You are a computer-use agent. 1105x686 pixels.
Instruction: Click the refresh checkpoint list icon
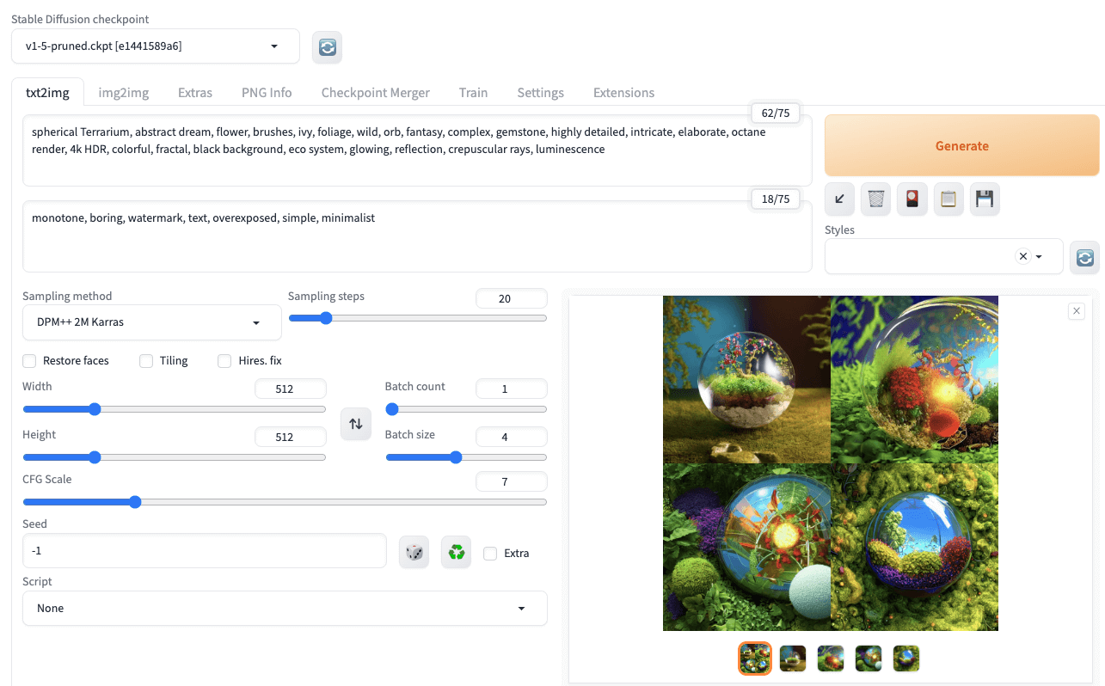tap(327, 47)
